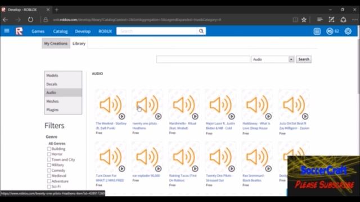Switch to the Library tab
Viewport: 360px width, 202px height.
(79, 43)
